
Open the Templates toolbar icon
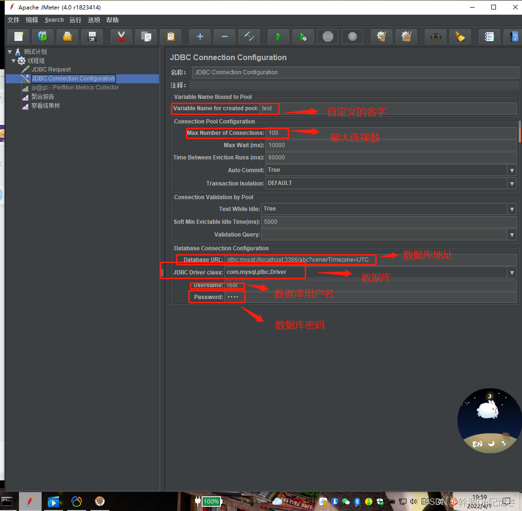point(43,36)
